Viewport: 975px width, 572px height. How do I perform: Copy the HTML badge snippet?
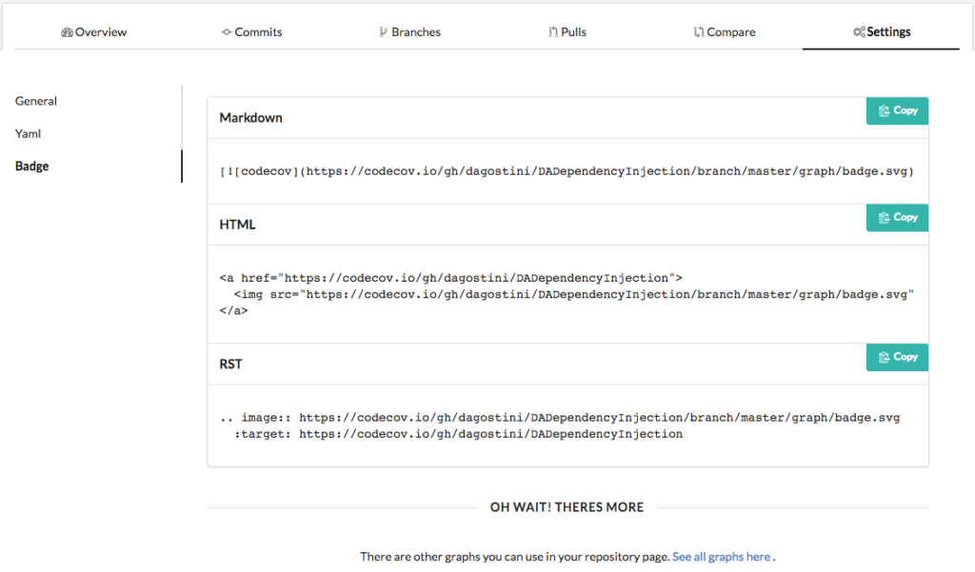coord(897,218)
